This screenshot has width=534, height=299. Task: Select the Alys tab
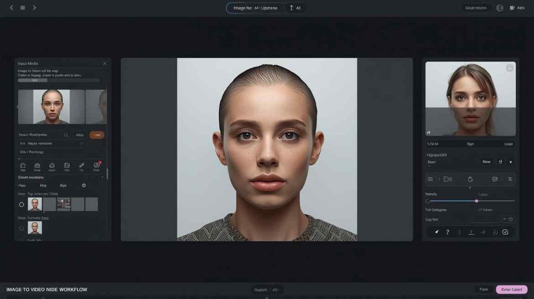63,185
